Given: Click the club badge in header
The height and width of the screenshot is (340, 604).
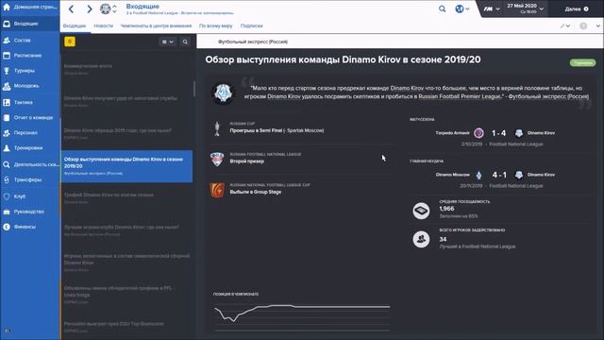Looking at the screenshot, I should coord(105,8).
